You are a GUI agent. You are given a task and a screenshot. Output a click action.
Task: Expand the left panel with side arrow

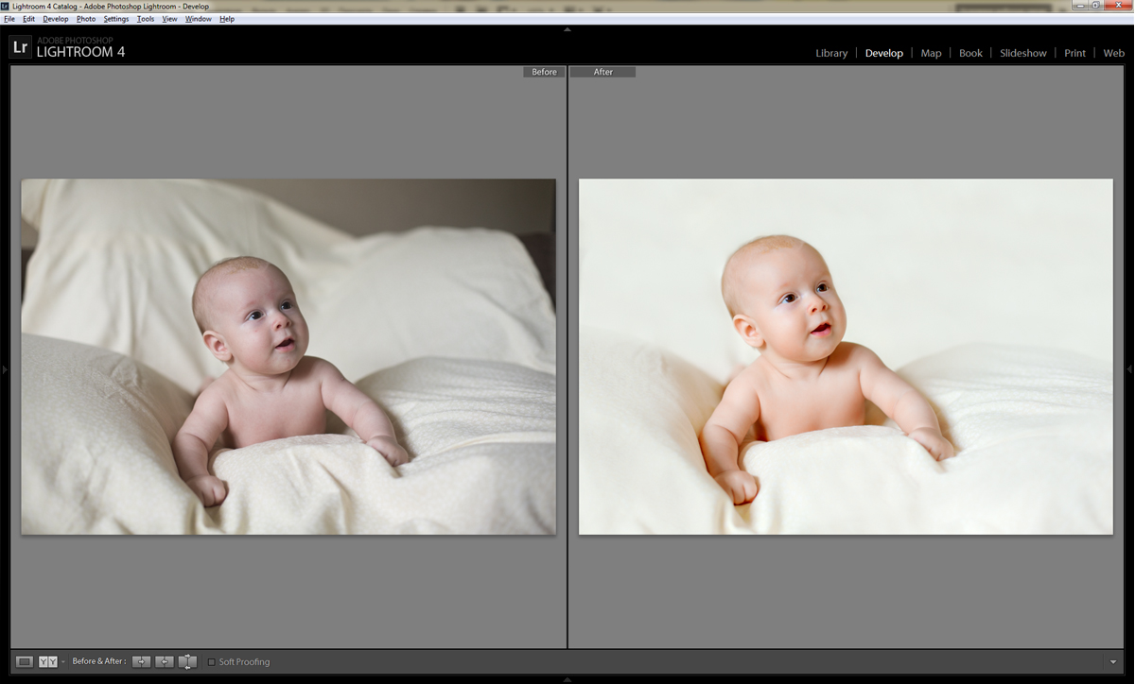4,369
